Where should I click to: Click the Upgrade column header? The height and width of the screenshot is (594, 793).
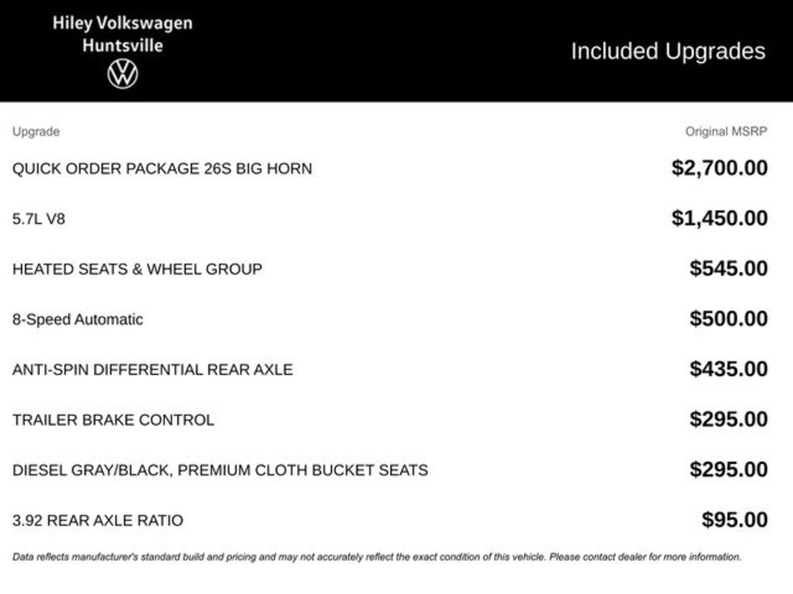pos(36,131)
